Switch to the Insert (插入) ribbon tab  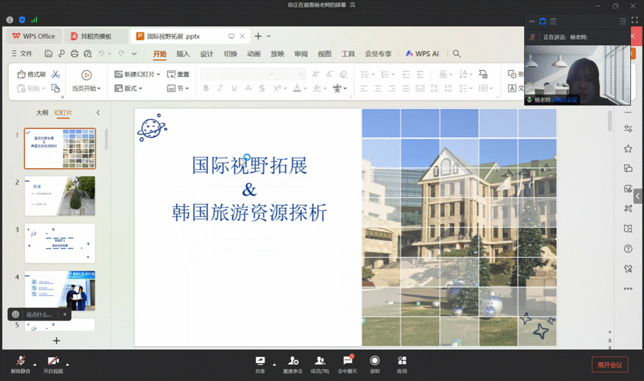coord(183,54)
